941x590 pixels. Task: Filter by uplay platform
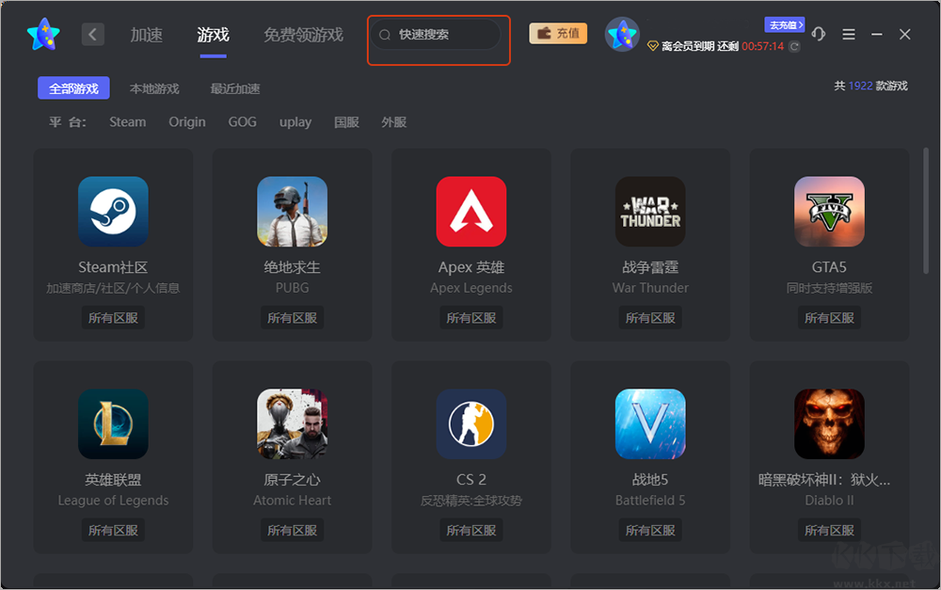point(295,121)
